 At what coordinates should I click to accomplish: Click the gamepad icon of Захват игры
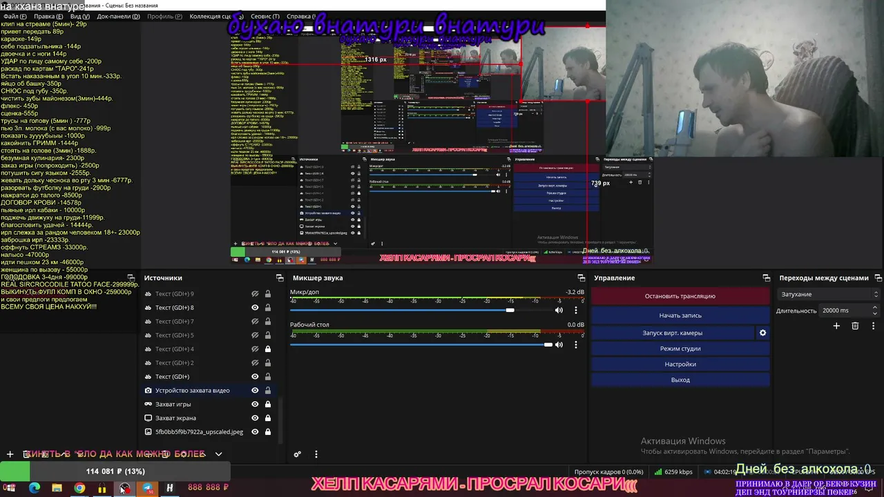point(148,404)
